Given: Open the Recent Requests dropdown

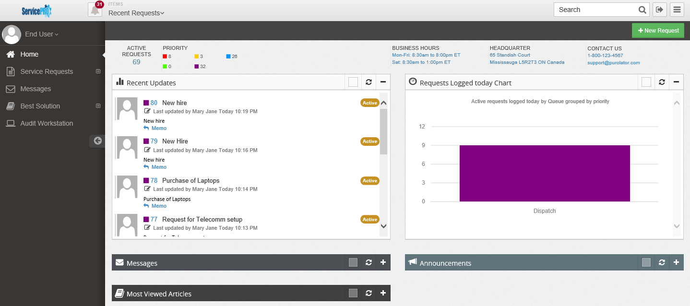Looking at the screenshot, I should (136, 13).
